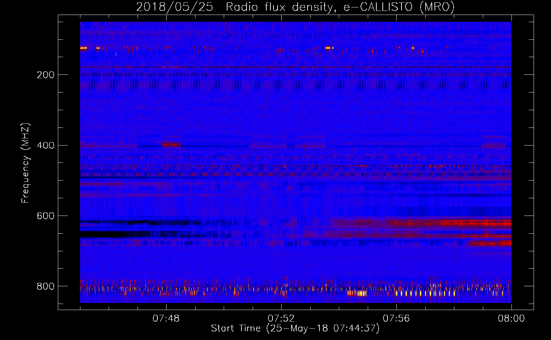
Task: Select the 'Frequency (MHZ)' axis label
Action: click(25, 163)
